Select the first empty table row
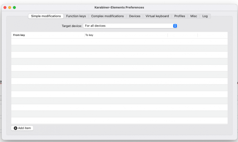238x142 pixels. click(119, 42)
